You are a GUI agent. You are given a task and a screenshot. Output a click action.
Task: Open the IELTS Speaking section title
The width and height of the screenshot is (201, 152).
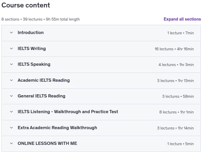(34, 64)
